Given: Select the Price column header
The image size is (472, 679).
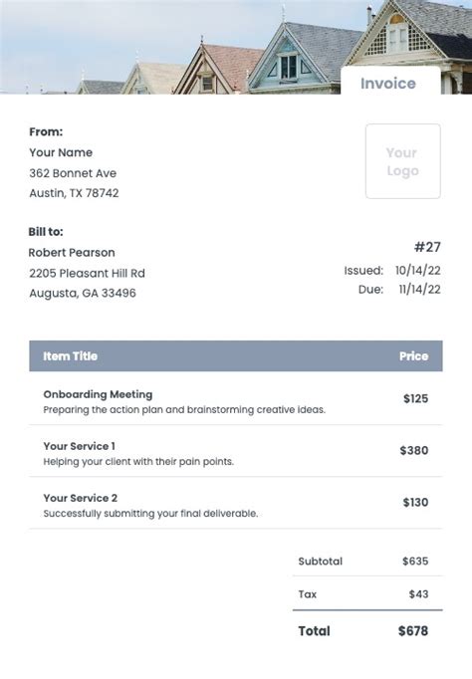Looking at the screenshot, I should click(413, 356).
